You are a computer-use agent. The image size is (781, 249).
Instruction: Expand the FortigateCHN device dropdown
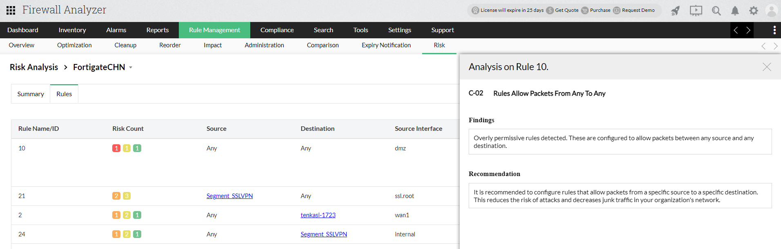(x=131, y=68)
